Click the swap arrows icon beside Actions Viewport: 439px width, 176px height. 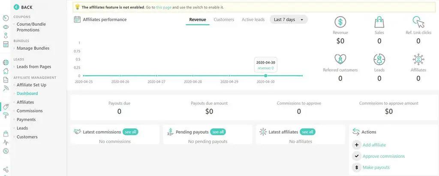coord(356,132)
